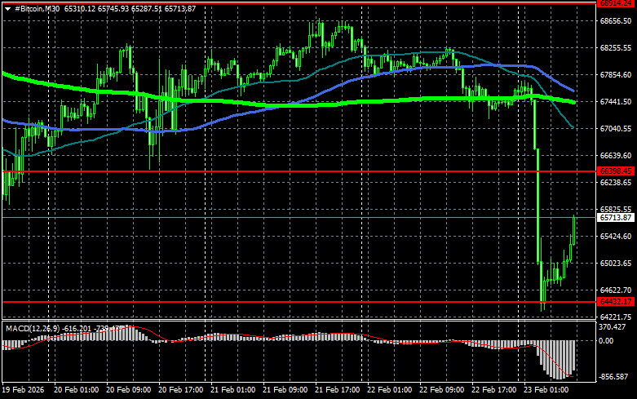
Task: Click the triangle arrow beside #Bitcoin,M30
Action: click(x=7, y=7)
